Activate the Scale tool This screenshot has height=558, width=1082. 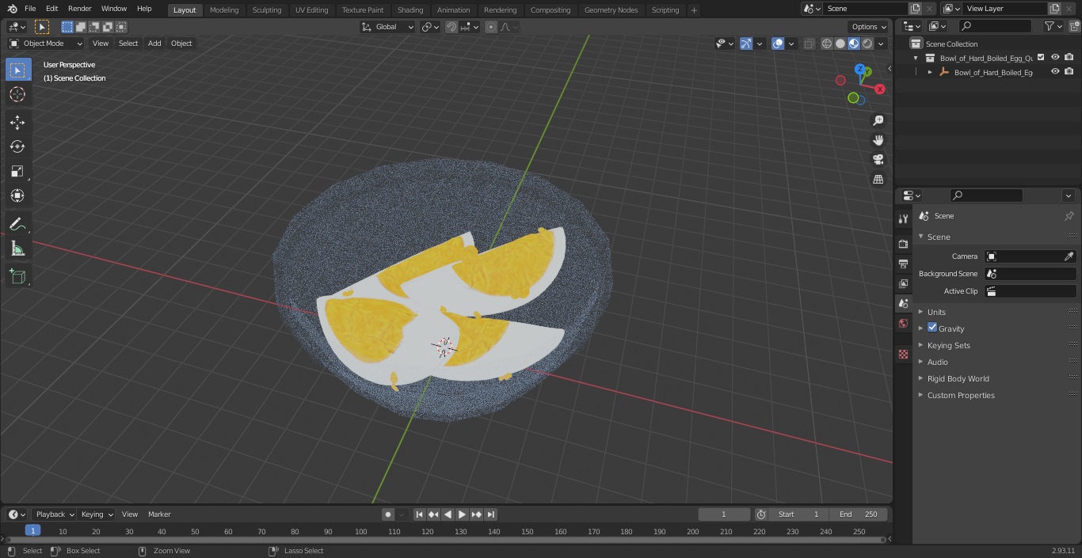click(x=17, y=171)
